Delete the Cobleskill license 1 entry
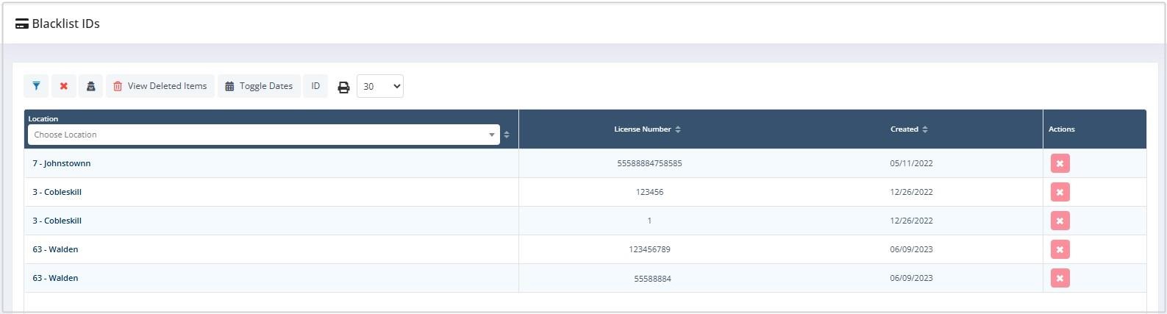Screen dimensions: 1167x314 click(1060, 221)
